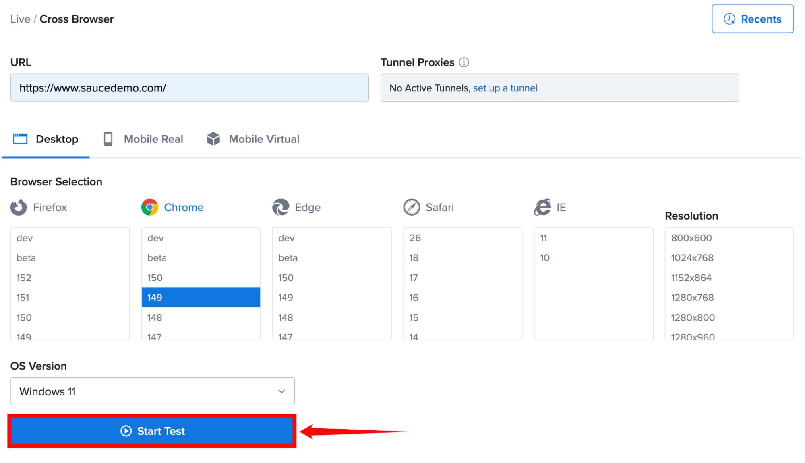This screenshot has width=805, height=463.
Task: Open the OS Version dropdown
Action: pyautogui.click(x=153, y=391)
